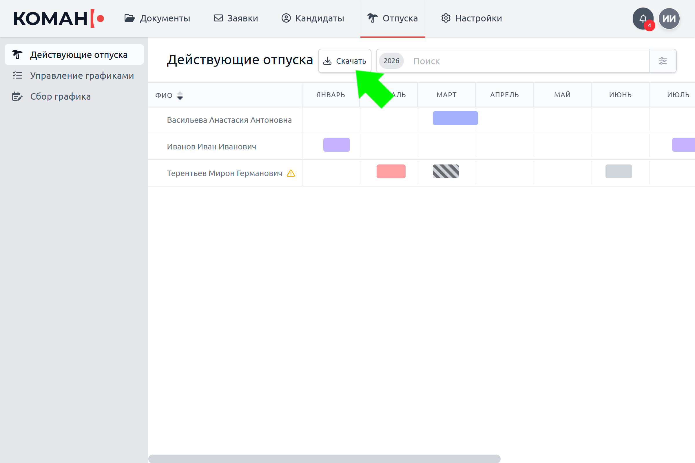695x463 pixels.
Task: Click Васильева's blue March vacation bar
Action: pyautogui.click(x=455, y=118)
